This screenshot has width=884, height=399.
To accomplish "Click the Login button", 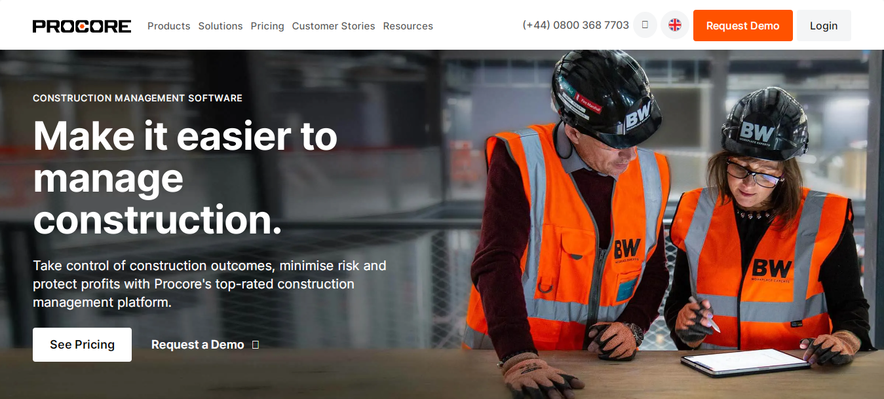I will [824, 26].
